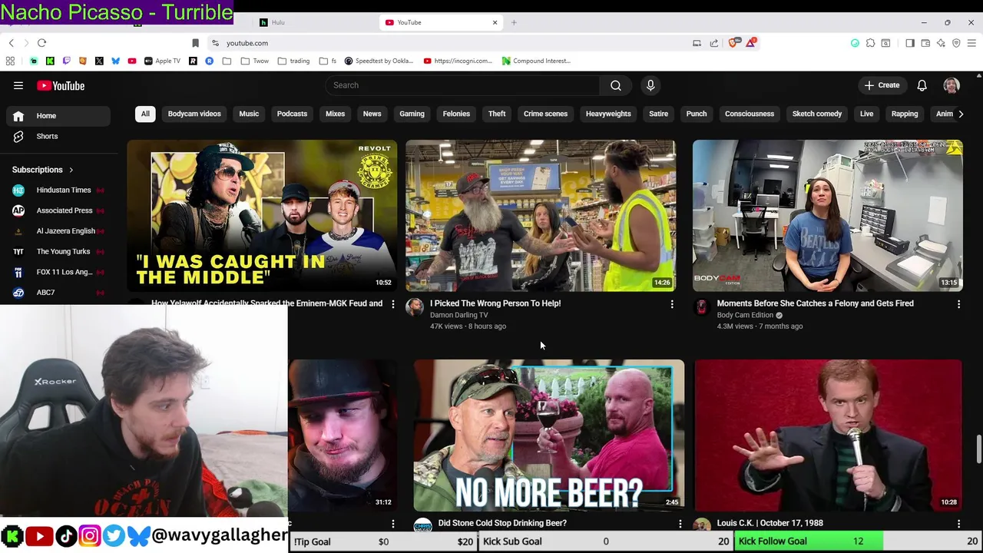983x553 pixels.
Task: Filter by Gaming chip
Action: click(412, 114)
